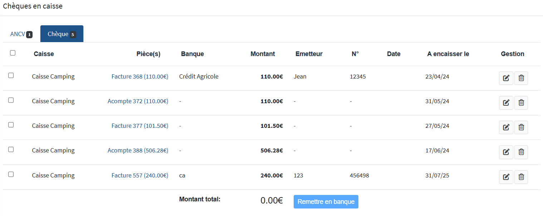The image size is (543, 216).
Task: Edit the Acompte 372 cheque entry
Action: tap(506, 103)
